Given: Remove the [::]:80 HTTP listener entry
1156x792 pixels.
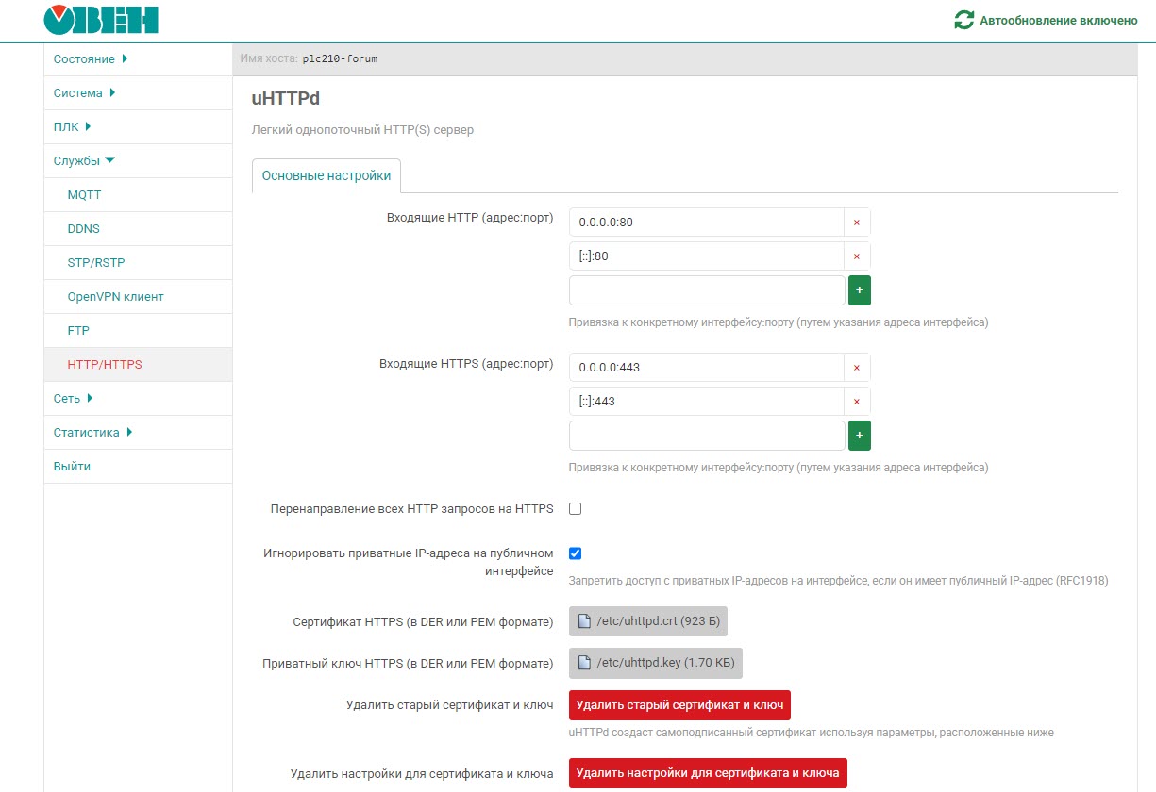Looking at the screenshot, I should 857,256.
